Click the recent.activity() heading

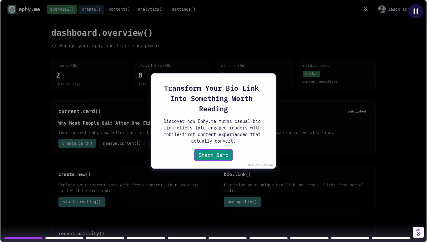(x=81, y=234)
